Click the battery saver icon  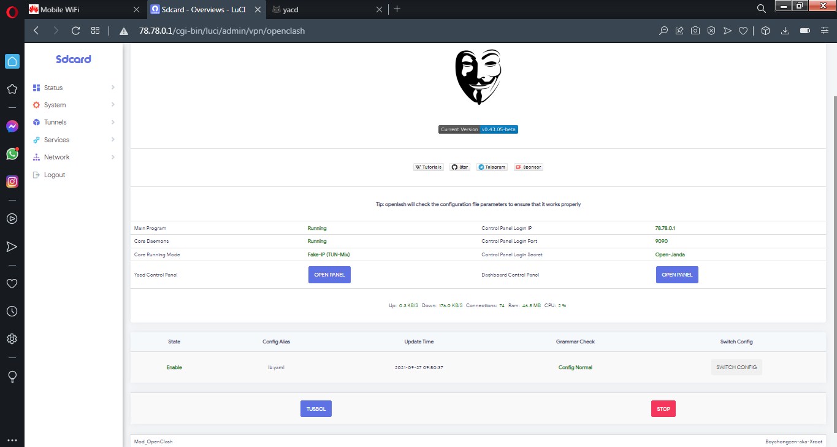pyautogui.click(x=805, y=31)
